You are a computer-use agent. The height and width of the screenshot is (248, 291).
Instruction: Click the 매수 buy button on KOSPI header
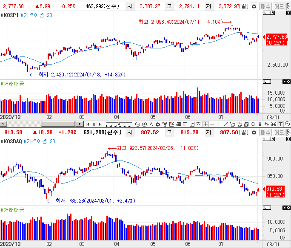tap(265, 6)
